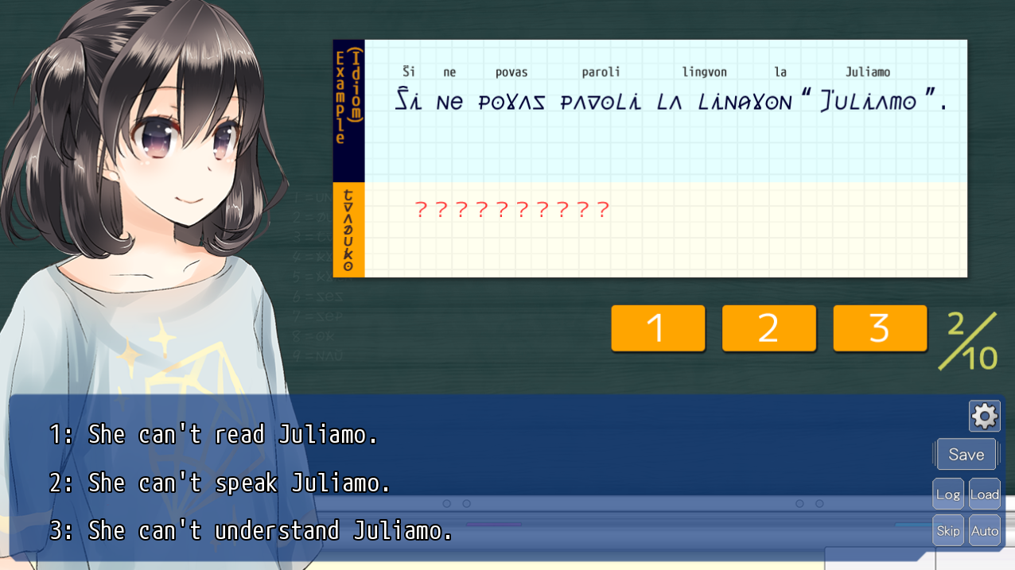
Task: Click the Load button
Action: 984,494
